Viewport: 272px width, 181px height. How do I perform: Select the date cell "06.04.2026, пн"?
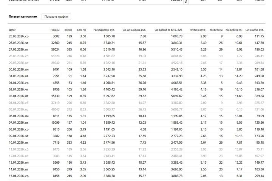pos(19,116)
